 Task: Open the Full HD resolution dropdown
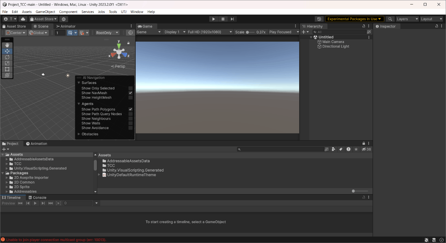210,32
